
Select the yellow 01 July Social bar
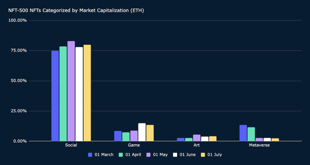click(x=87, y=93)
